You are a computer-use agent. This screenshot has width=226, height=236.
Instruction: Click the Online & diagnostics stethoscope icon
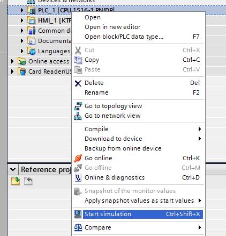78,177
